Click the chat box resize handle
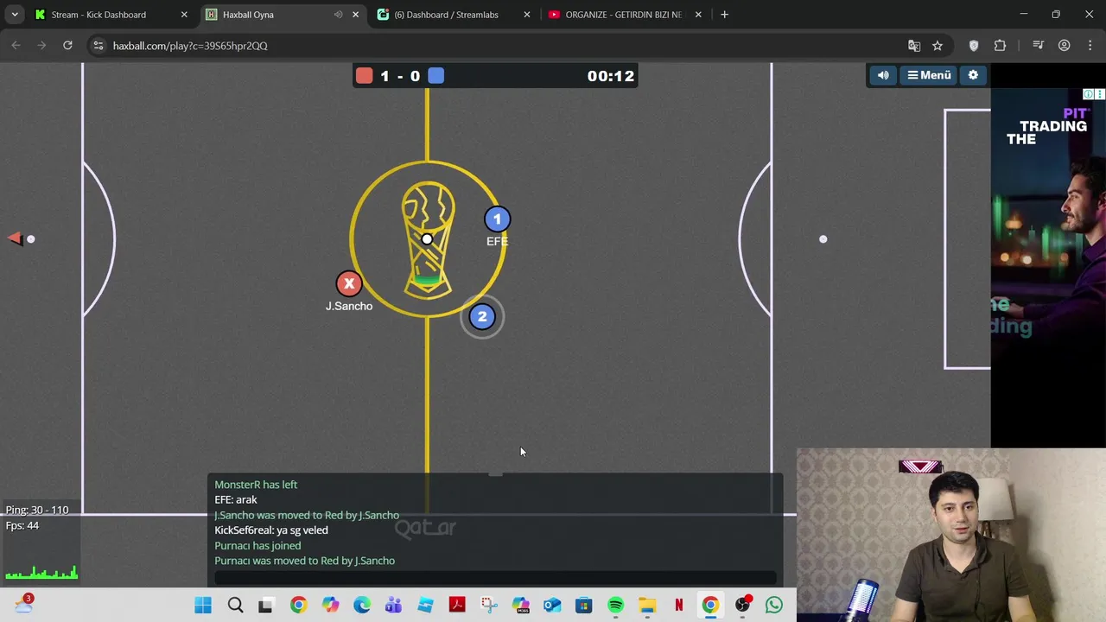Viewport: 1106px width, 622px height. click(x=495, y=474)
